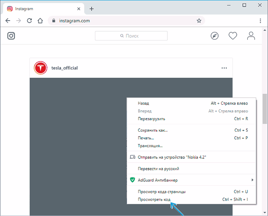Click the browser reload button
This screenshot has width=268, height=216.
(x=29, y=21)
